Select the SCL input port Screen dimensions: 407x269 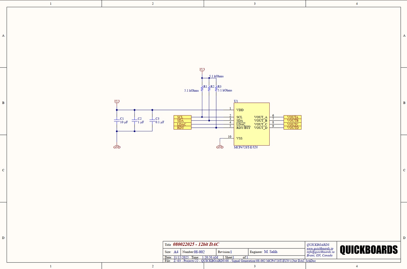coord(182,117)
